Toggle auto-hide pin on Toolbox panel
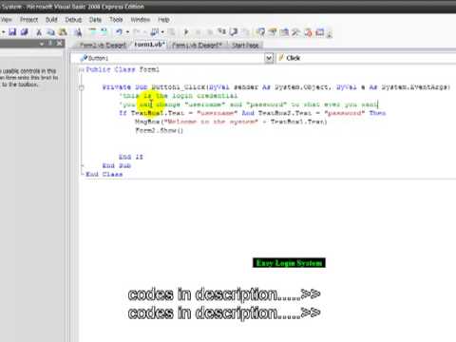This screenshot has height=342, width=456. 50,44
